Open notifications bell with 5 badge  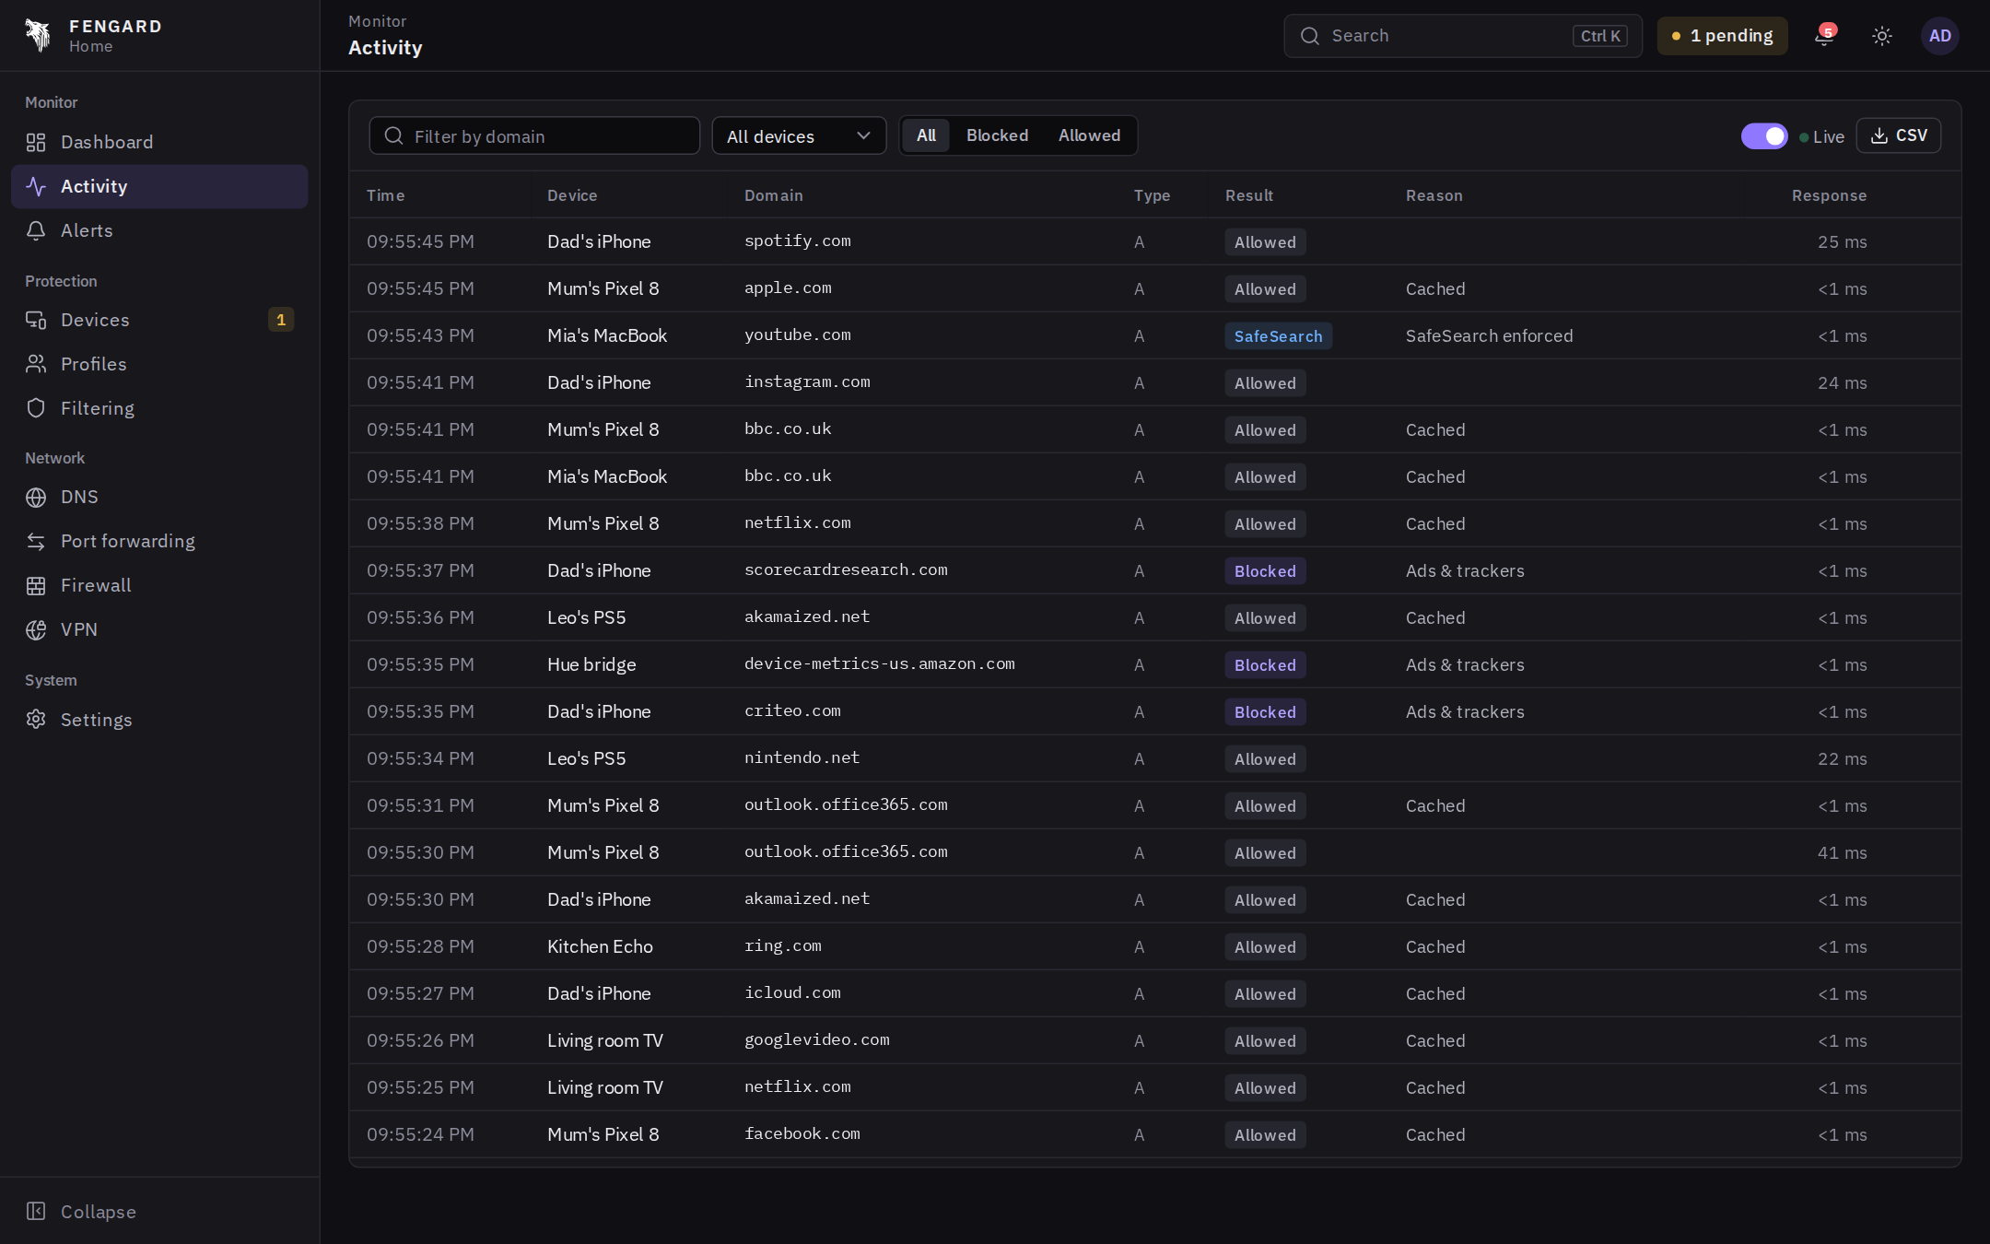pos(1824,36)
